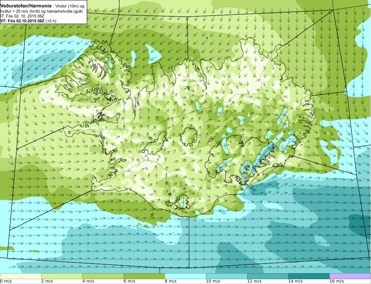Click the 12 m/s legend color swatch
This screenshot has height=284, width=371.
pyautogui.click(x=267, y=276)
